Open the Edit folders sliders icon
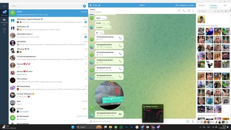The height and width of the screenshot is (130, 231). click(x=4, y=30)
